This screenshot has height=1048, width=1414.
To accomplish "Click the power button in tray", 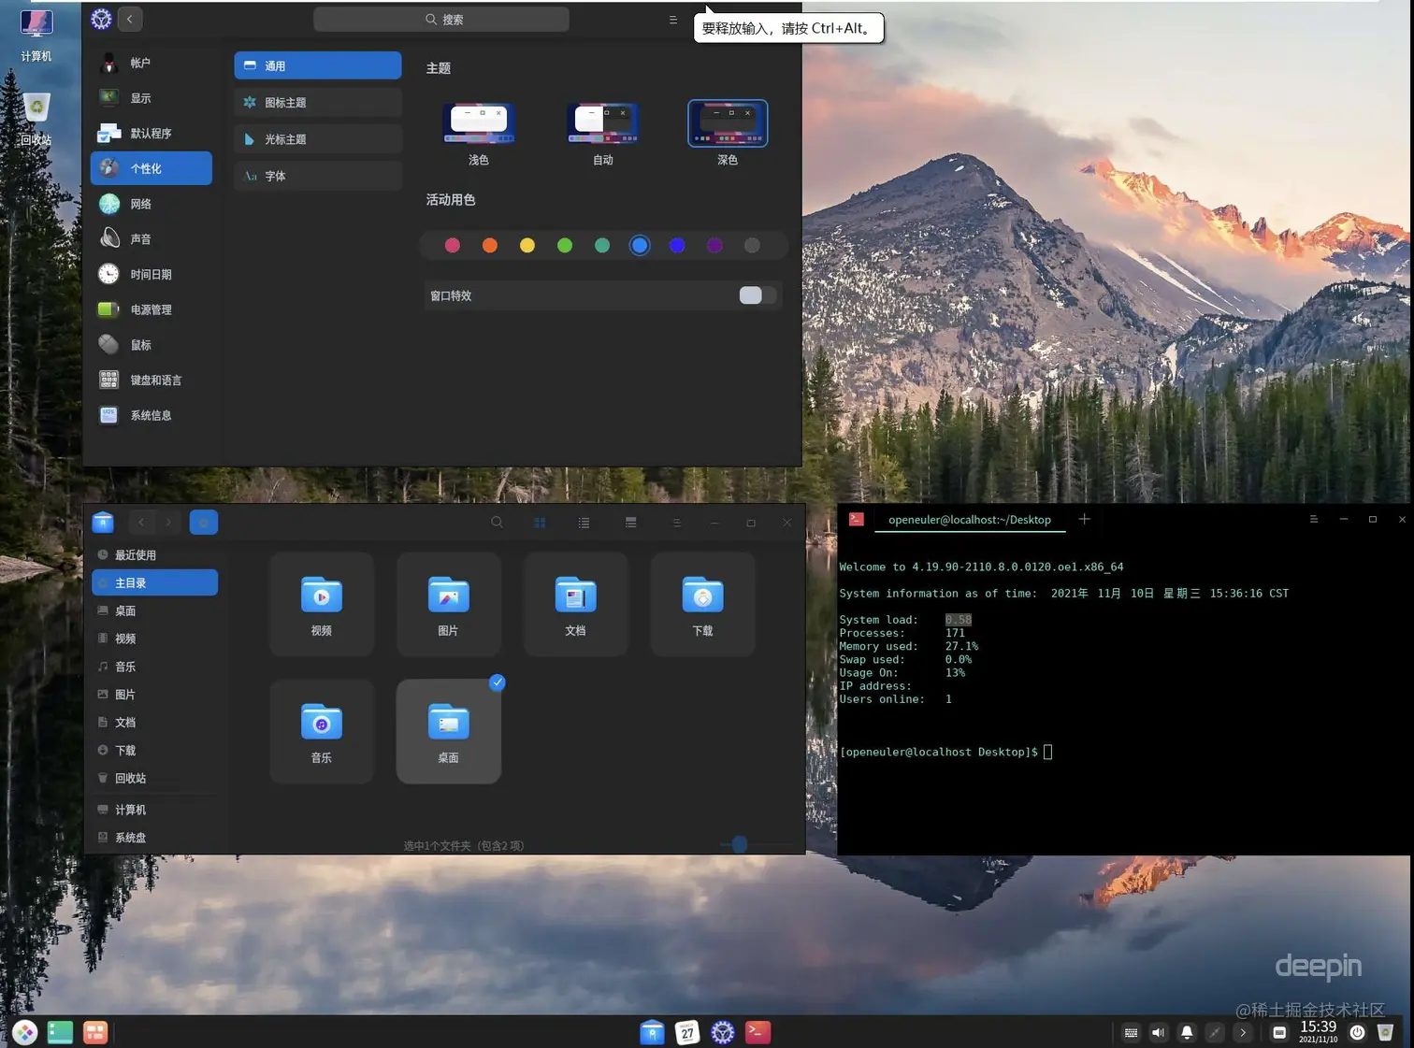I will point(1357,1032).
